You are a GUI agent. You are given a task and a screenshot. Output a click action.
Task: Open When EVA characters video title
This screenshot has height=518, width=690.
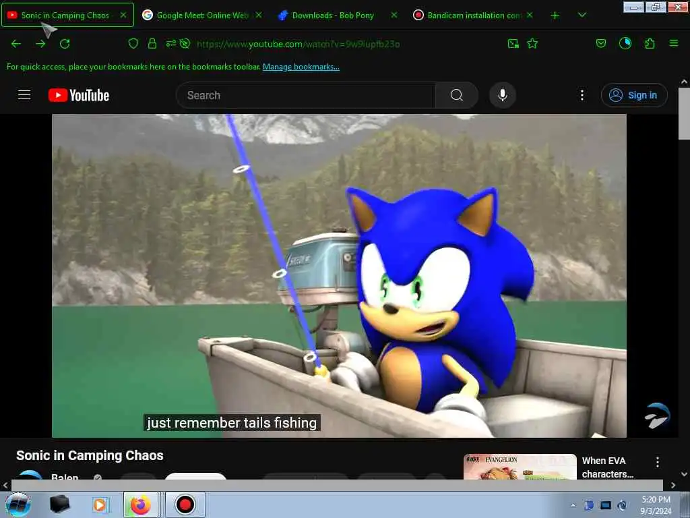[x=608, y=467]
